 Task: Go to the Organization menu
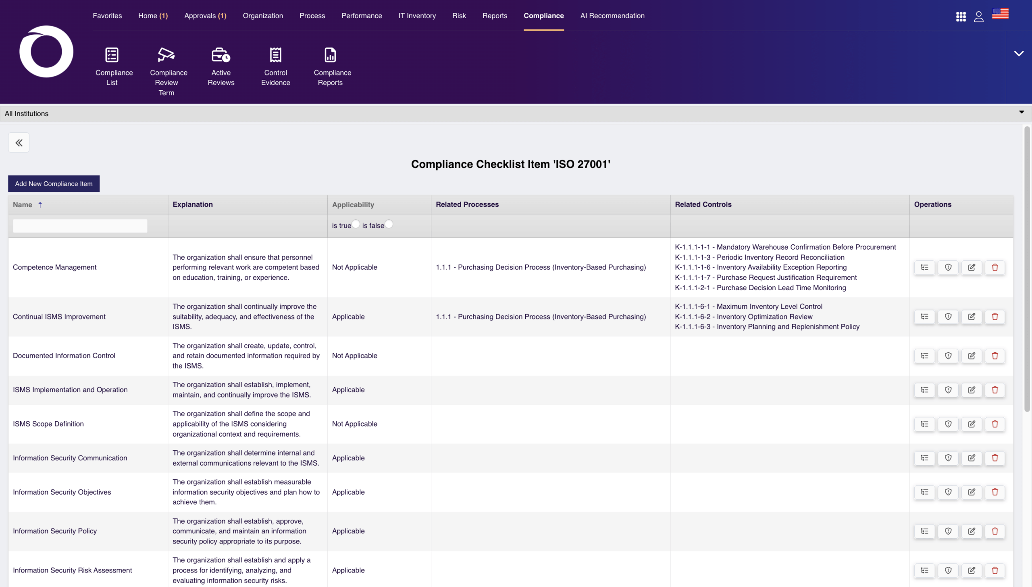pyautogui.click(x=263, y=16)
